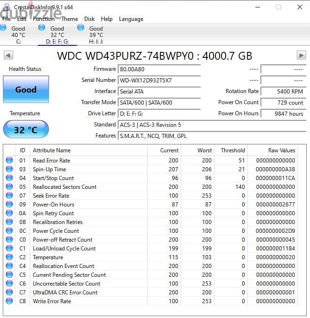Click the Rotation Rate 5400 RPM value
The height and width of the screenshot is (318, 310).
[284, 92]
